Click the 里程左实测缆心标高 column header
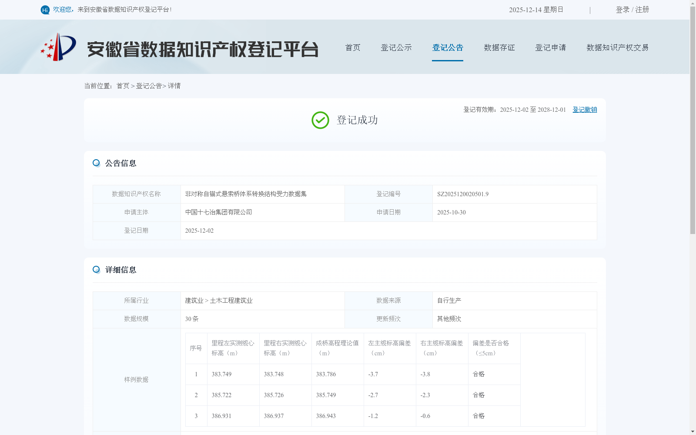Viewport: 696px width, 435px height. pos(233,348)
